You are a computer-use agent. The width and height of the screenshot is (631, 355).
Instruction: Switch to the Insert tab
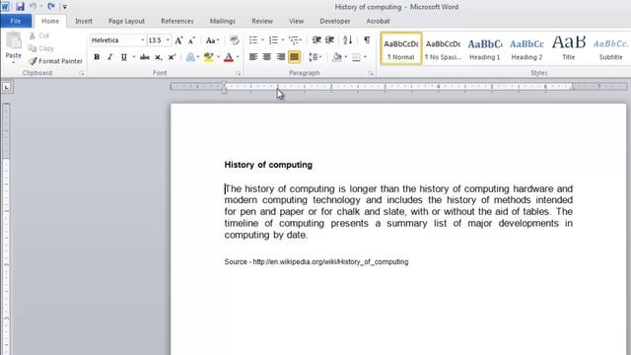[83, 21]
